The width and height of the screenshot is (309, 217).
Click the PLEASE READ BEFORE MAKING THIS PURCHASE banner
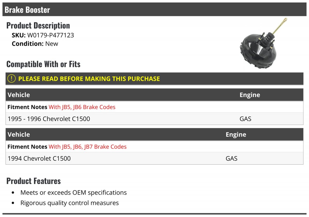(154, 79)
